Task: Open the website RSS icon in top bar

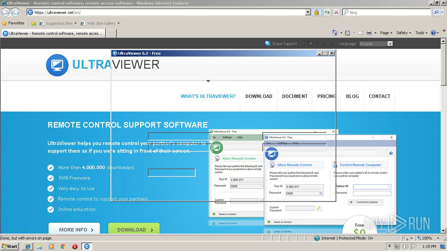Action: point(331,44)
